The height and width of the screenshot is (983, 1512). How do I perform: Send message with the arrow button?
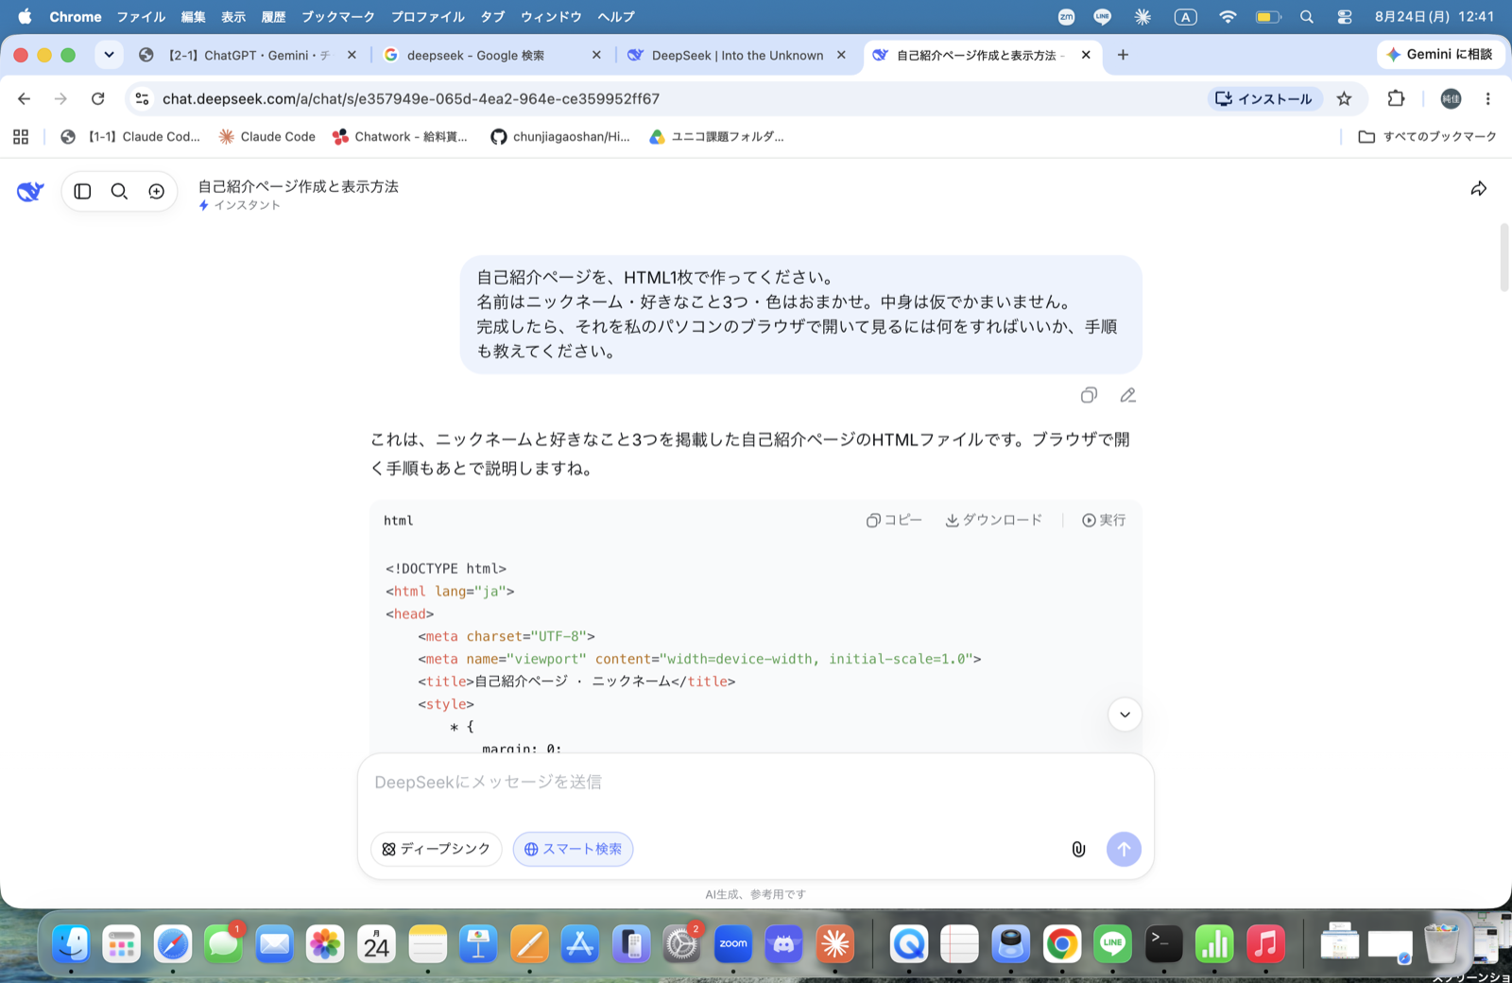[1124, 849]
